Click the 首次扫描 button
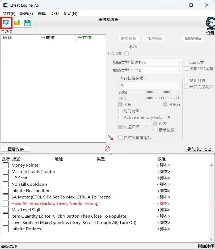The image size is (215, 250). [129, 39]
